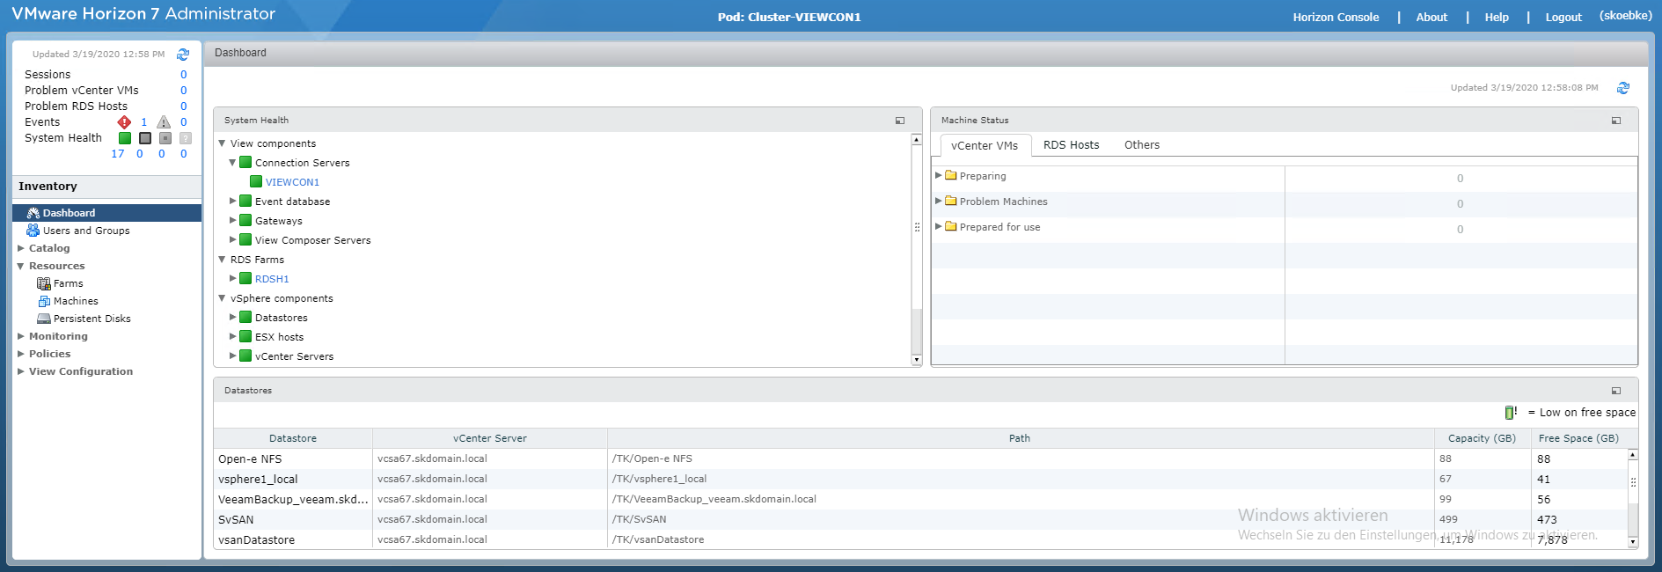The width and height of the screenshot is (1662, 572).
Task: Click the sidebar refresh icon near Updated timestamp
Action: coord(183,55)
